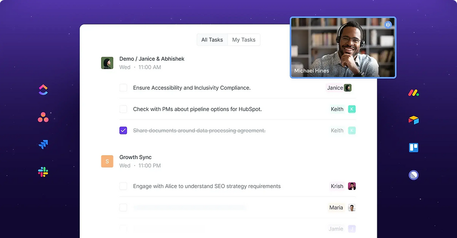Click the Krish assignee tag
457x238 pixels.
[337, 186]
